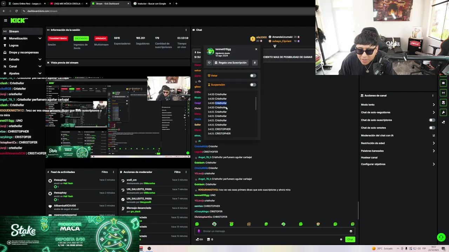This screenshot has height=252, width=449.
Task: Click the heart follow icon in user card
Action: point(209,63)
